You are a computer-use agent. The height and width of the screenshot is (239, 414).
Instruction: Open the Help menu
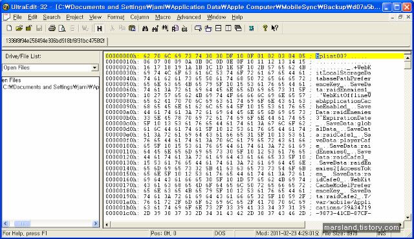[237, 17]
